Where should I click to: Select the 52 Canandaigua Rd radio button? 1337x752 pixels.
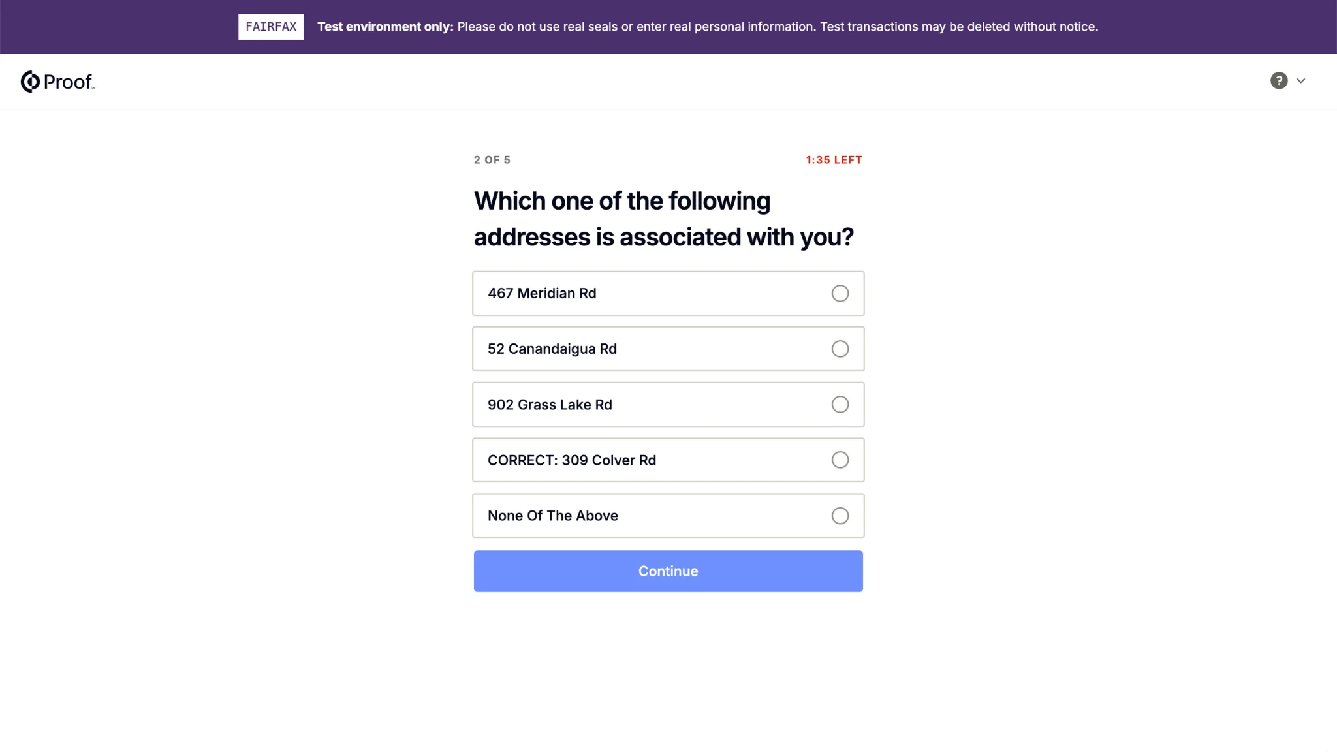(x=840, y=349)
